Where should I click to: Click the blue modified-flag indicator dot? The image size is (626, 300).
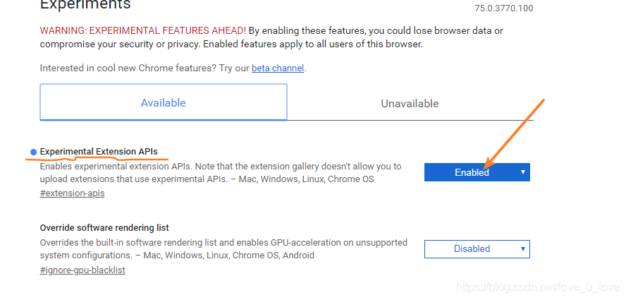tap(34, 152)
